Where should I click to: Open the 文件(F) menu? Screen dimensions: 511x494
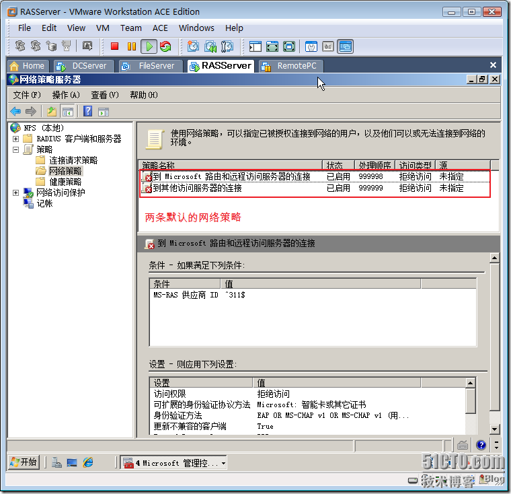coord(27,95)
